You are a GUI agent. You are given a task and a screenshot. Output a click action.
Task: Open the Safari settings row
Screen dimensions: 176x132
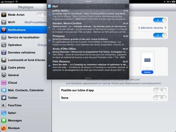[26, 113]
